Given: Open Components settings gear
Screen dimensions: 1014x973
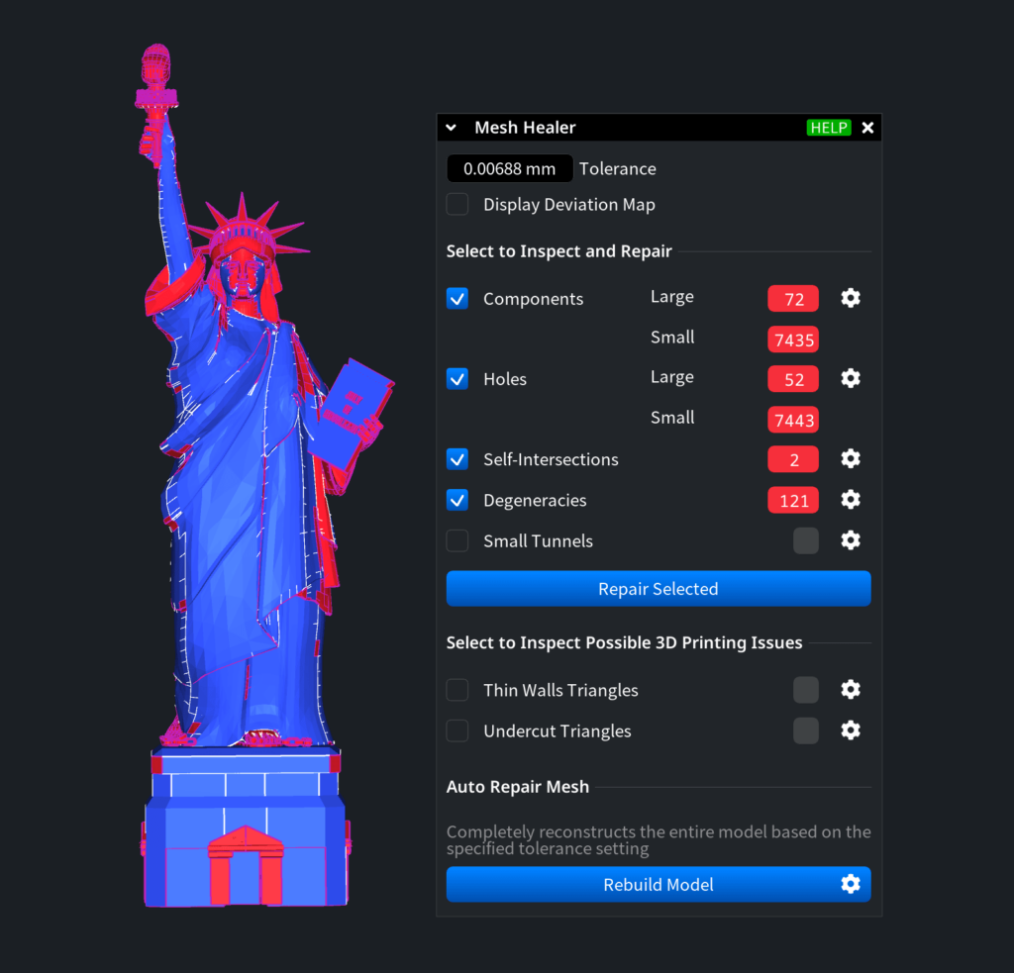Looking at the screenshot, I should pos(850,298).
